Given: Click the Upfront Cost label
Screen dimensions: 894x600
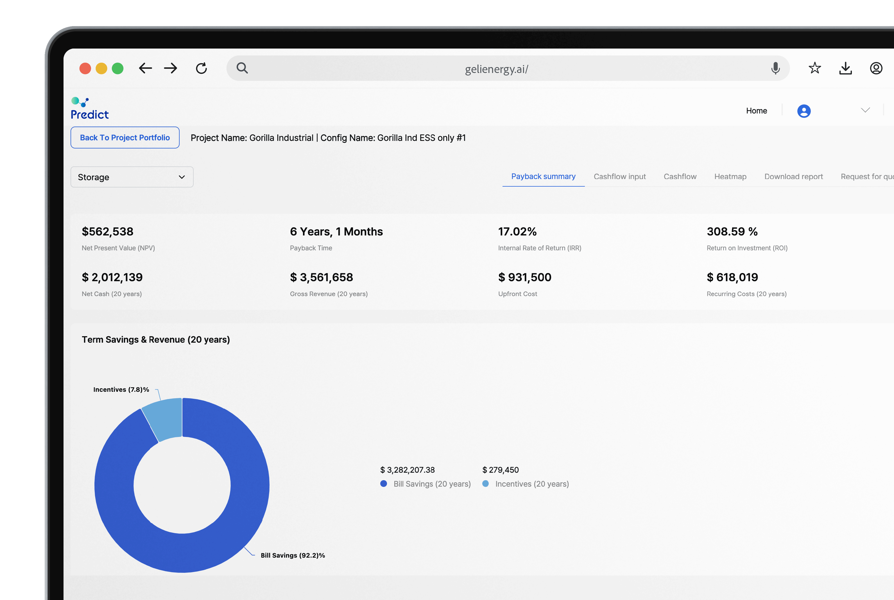Looking at the screenshot, I should (x=517, y=294).
